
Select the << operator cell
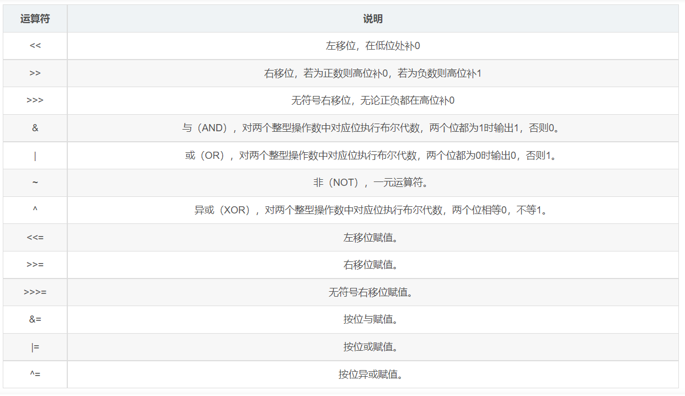tap(35, 46)
